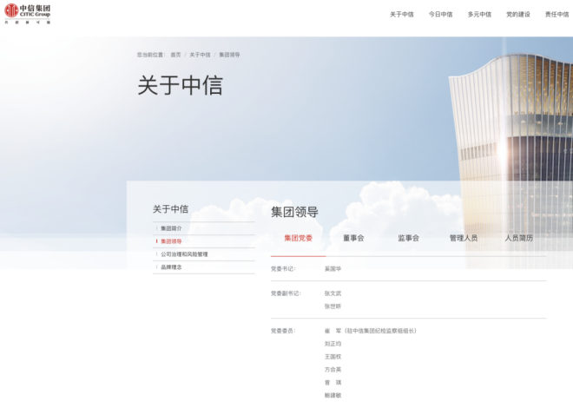Go to 首页 in the breadcrumb
The height and width of the screenshot is (402, 573).
[x=175, y=55]
